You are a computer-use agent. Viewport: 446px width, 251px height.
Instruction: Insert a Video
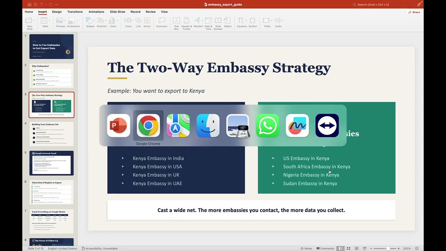tap(267, 23)
